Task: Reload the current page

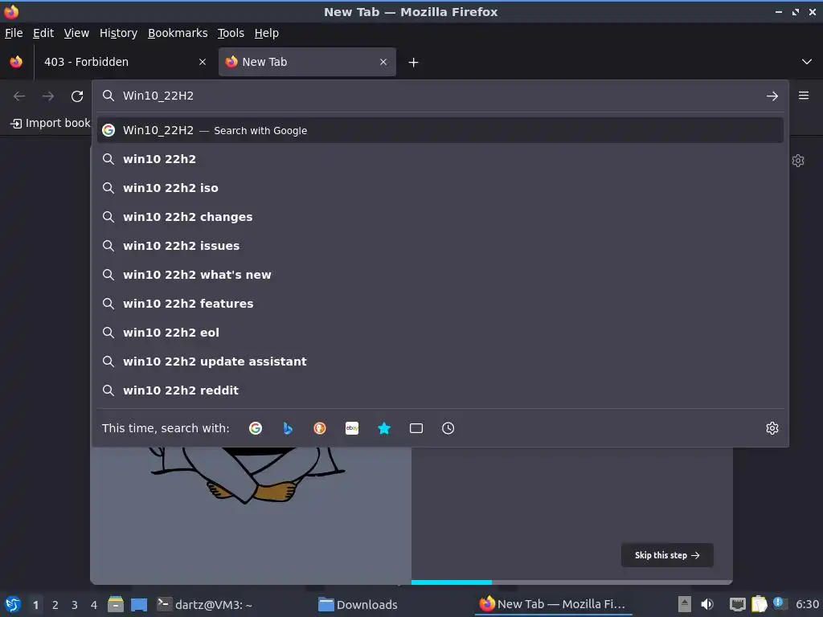Action: (x=77, y=96)
